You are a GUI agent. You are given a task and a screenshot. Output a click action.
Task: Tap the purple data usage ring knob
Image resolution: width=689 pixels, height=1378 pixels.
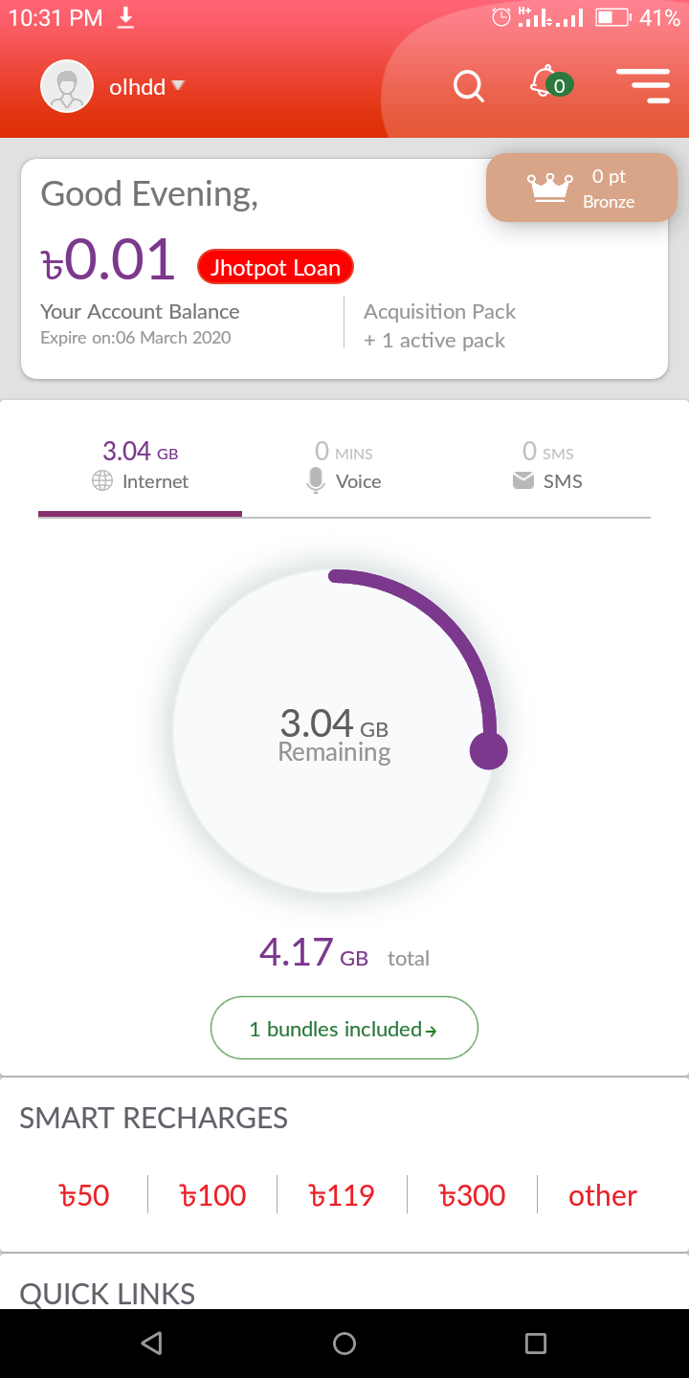(x=488, y=750)
